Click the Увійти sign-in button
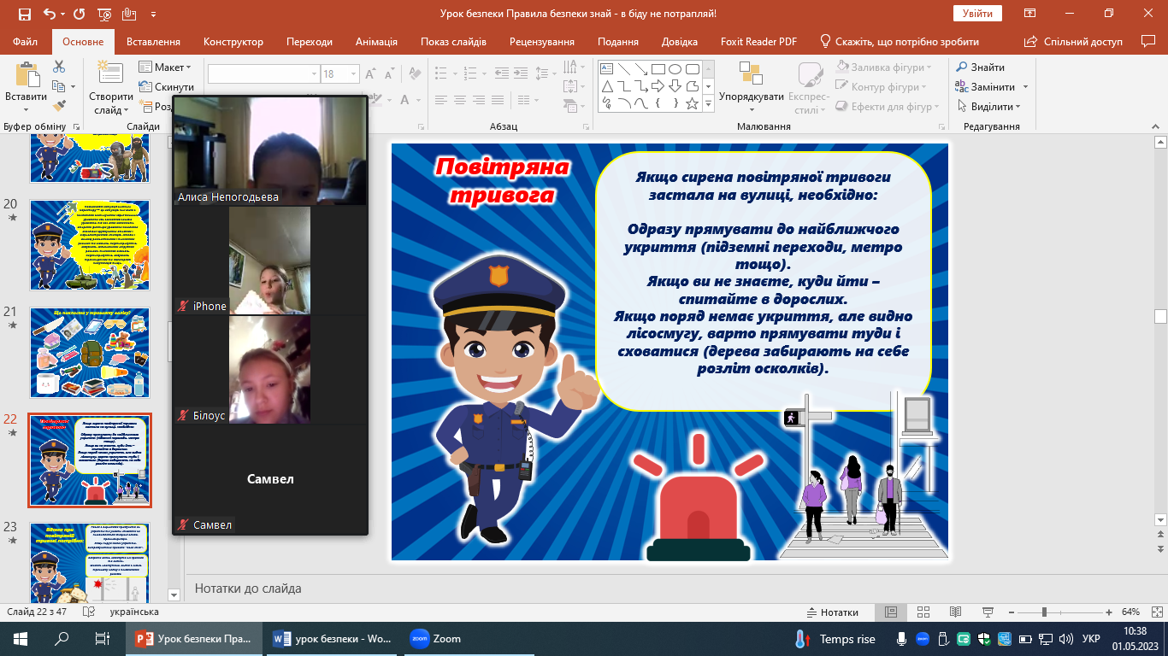1168x656 pixels. click(977, 14)
